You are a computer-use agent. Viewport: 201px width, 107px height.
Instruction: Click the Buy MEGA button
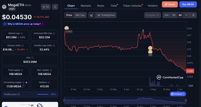[188, 4]
